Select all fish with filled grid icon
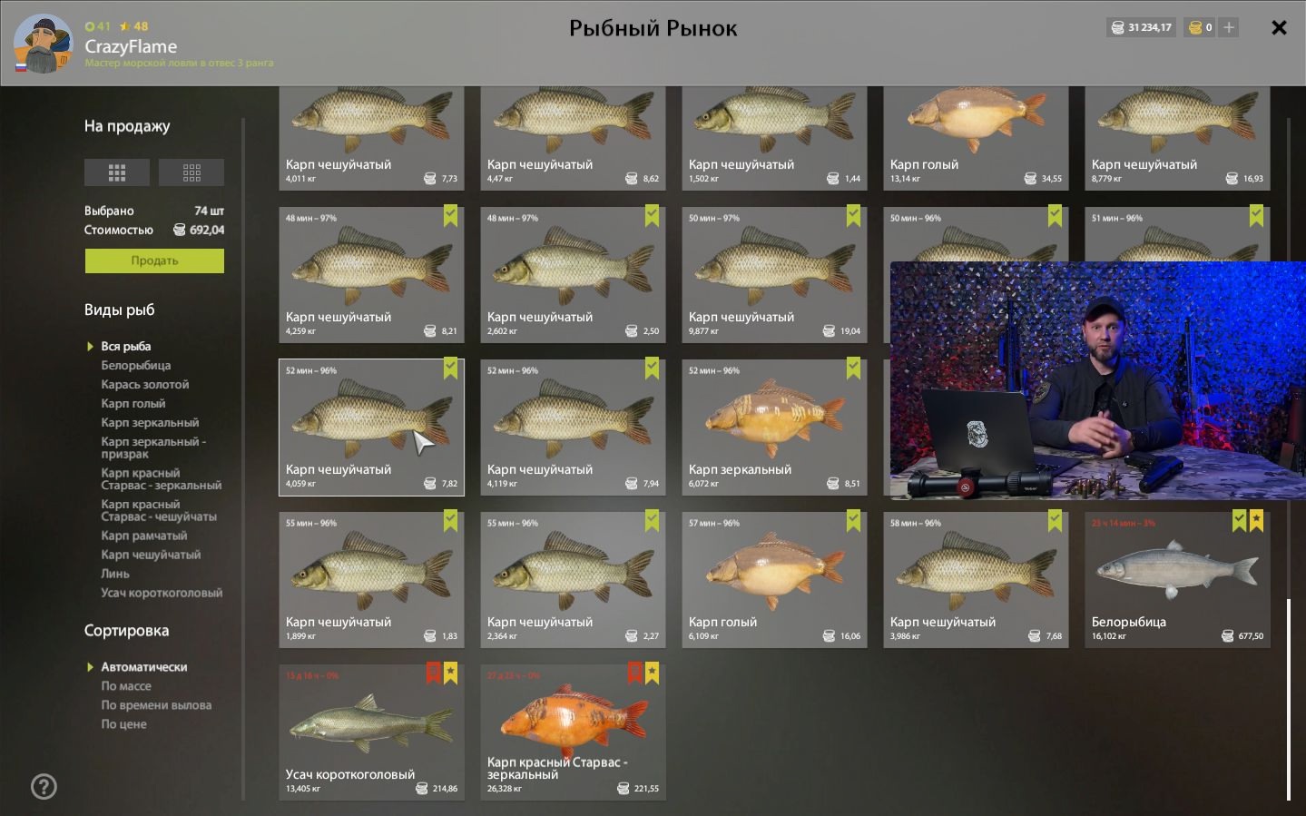Screen dimensions: 1306x816 click(x=116, y=172)
